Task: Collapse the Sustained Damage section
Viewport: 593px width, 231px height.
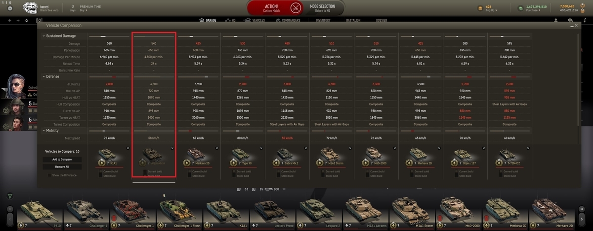Action: [43, 36]
